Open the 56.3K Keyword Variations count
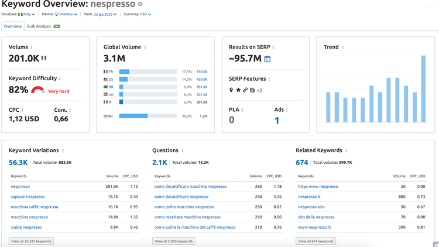 pyautogui.click(x=18, y=163)
